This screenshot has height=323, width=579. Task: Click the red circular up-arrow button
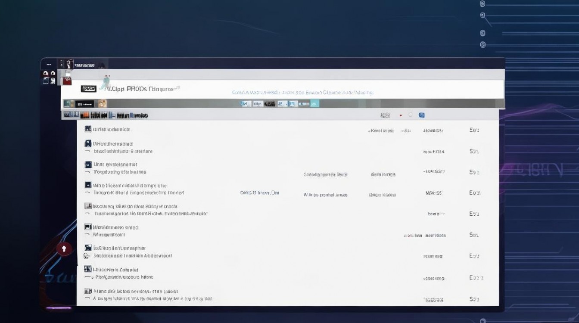point(64,248)
